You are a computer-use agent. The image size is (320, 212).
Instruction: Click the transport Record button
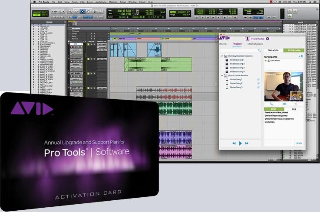coord(235,17)
